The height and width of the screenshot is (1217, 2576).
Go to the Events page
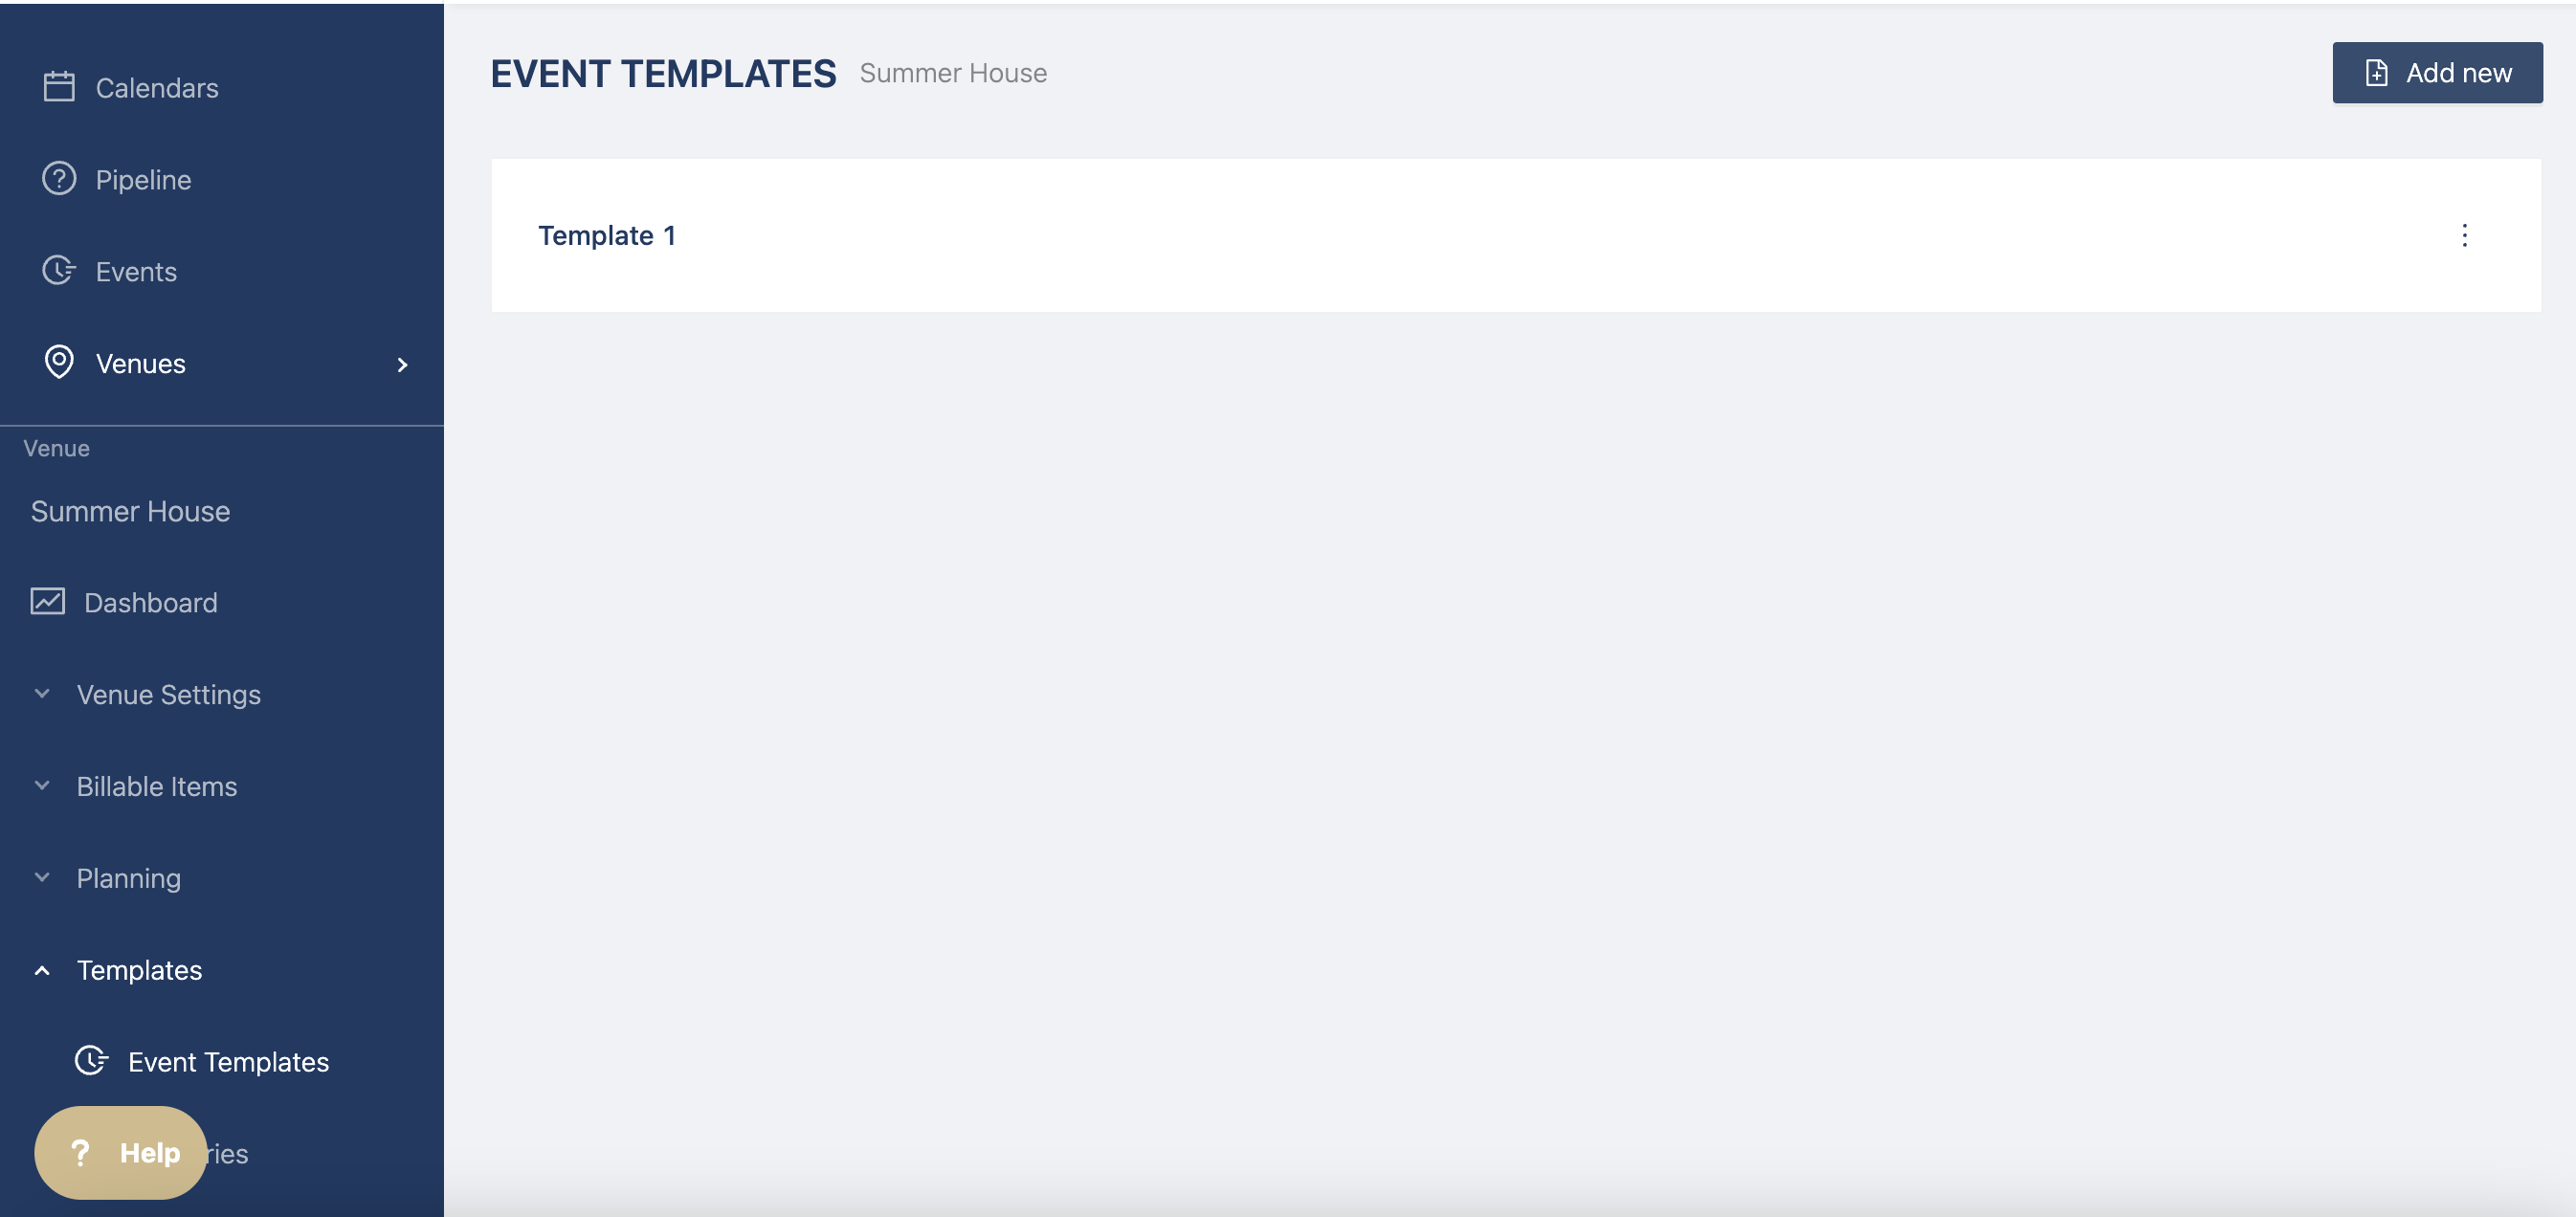136,272
